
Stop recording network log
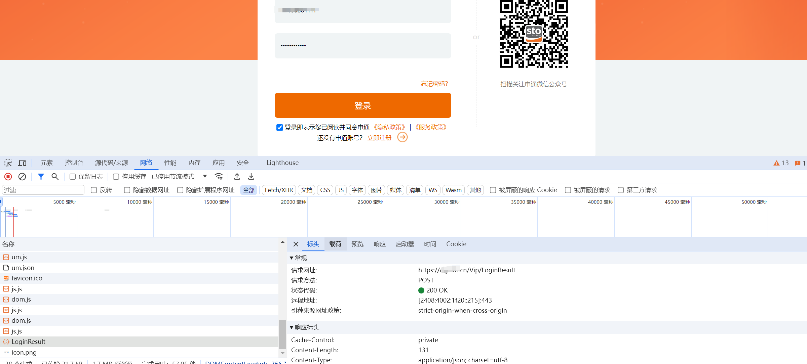(x=8, y=177)
